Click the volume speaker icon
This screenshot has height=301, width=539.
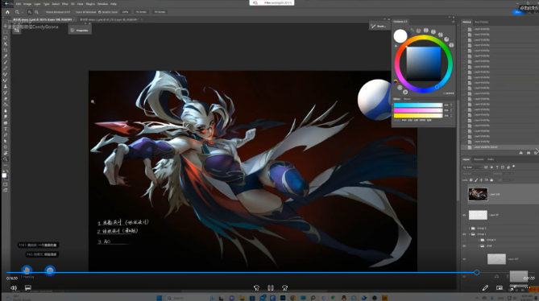14,288
